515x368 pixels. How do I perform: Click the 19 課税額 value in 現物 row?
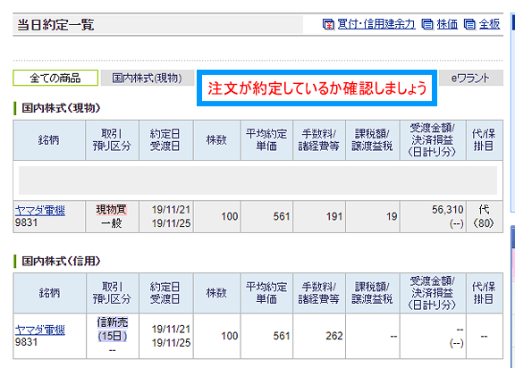pyautogui.click(x=392, y=216)
